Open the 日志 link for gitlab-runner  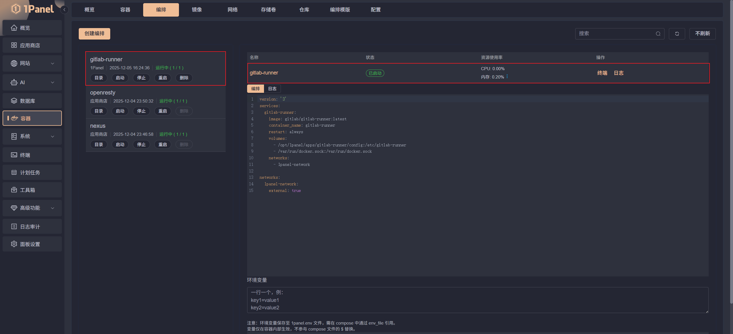click(619, 73)
